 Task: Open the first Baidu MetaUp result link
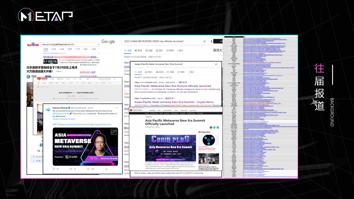(70, 57)
